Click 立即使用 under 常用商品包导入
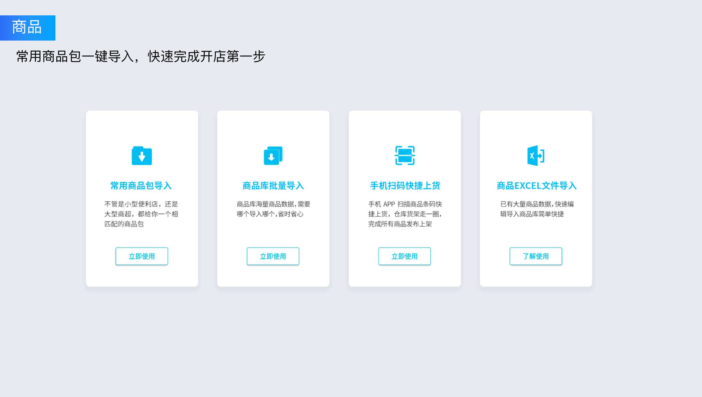 click(x=142, y=256)
